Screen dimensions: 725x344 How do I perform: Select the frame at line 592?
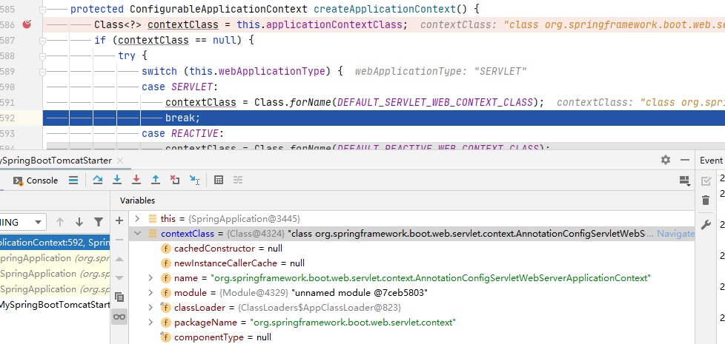point(55,242)
